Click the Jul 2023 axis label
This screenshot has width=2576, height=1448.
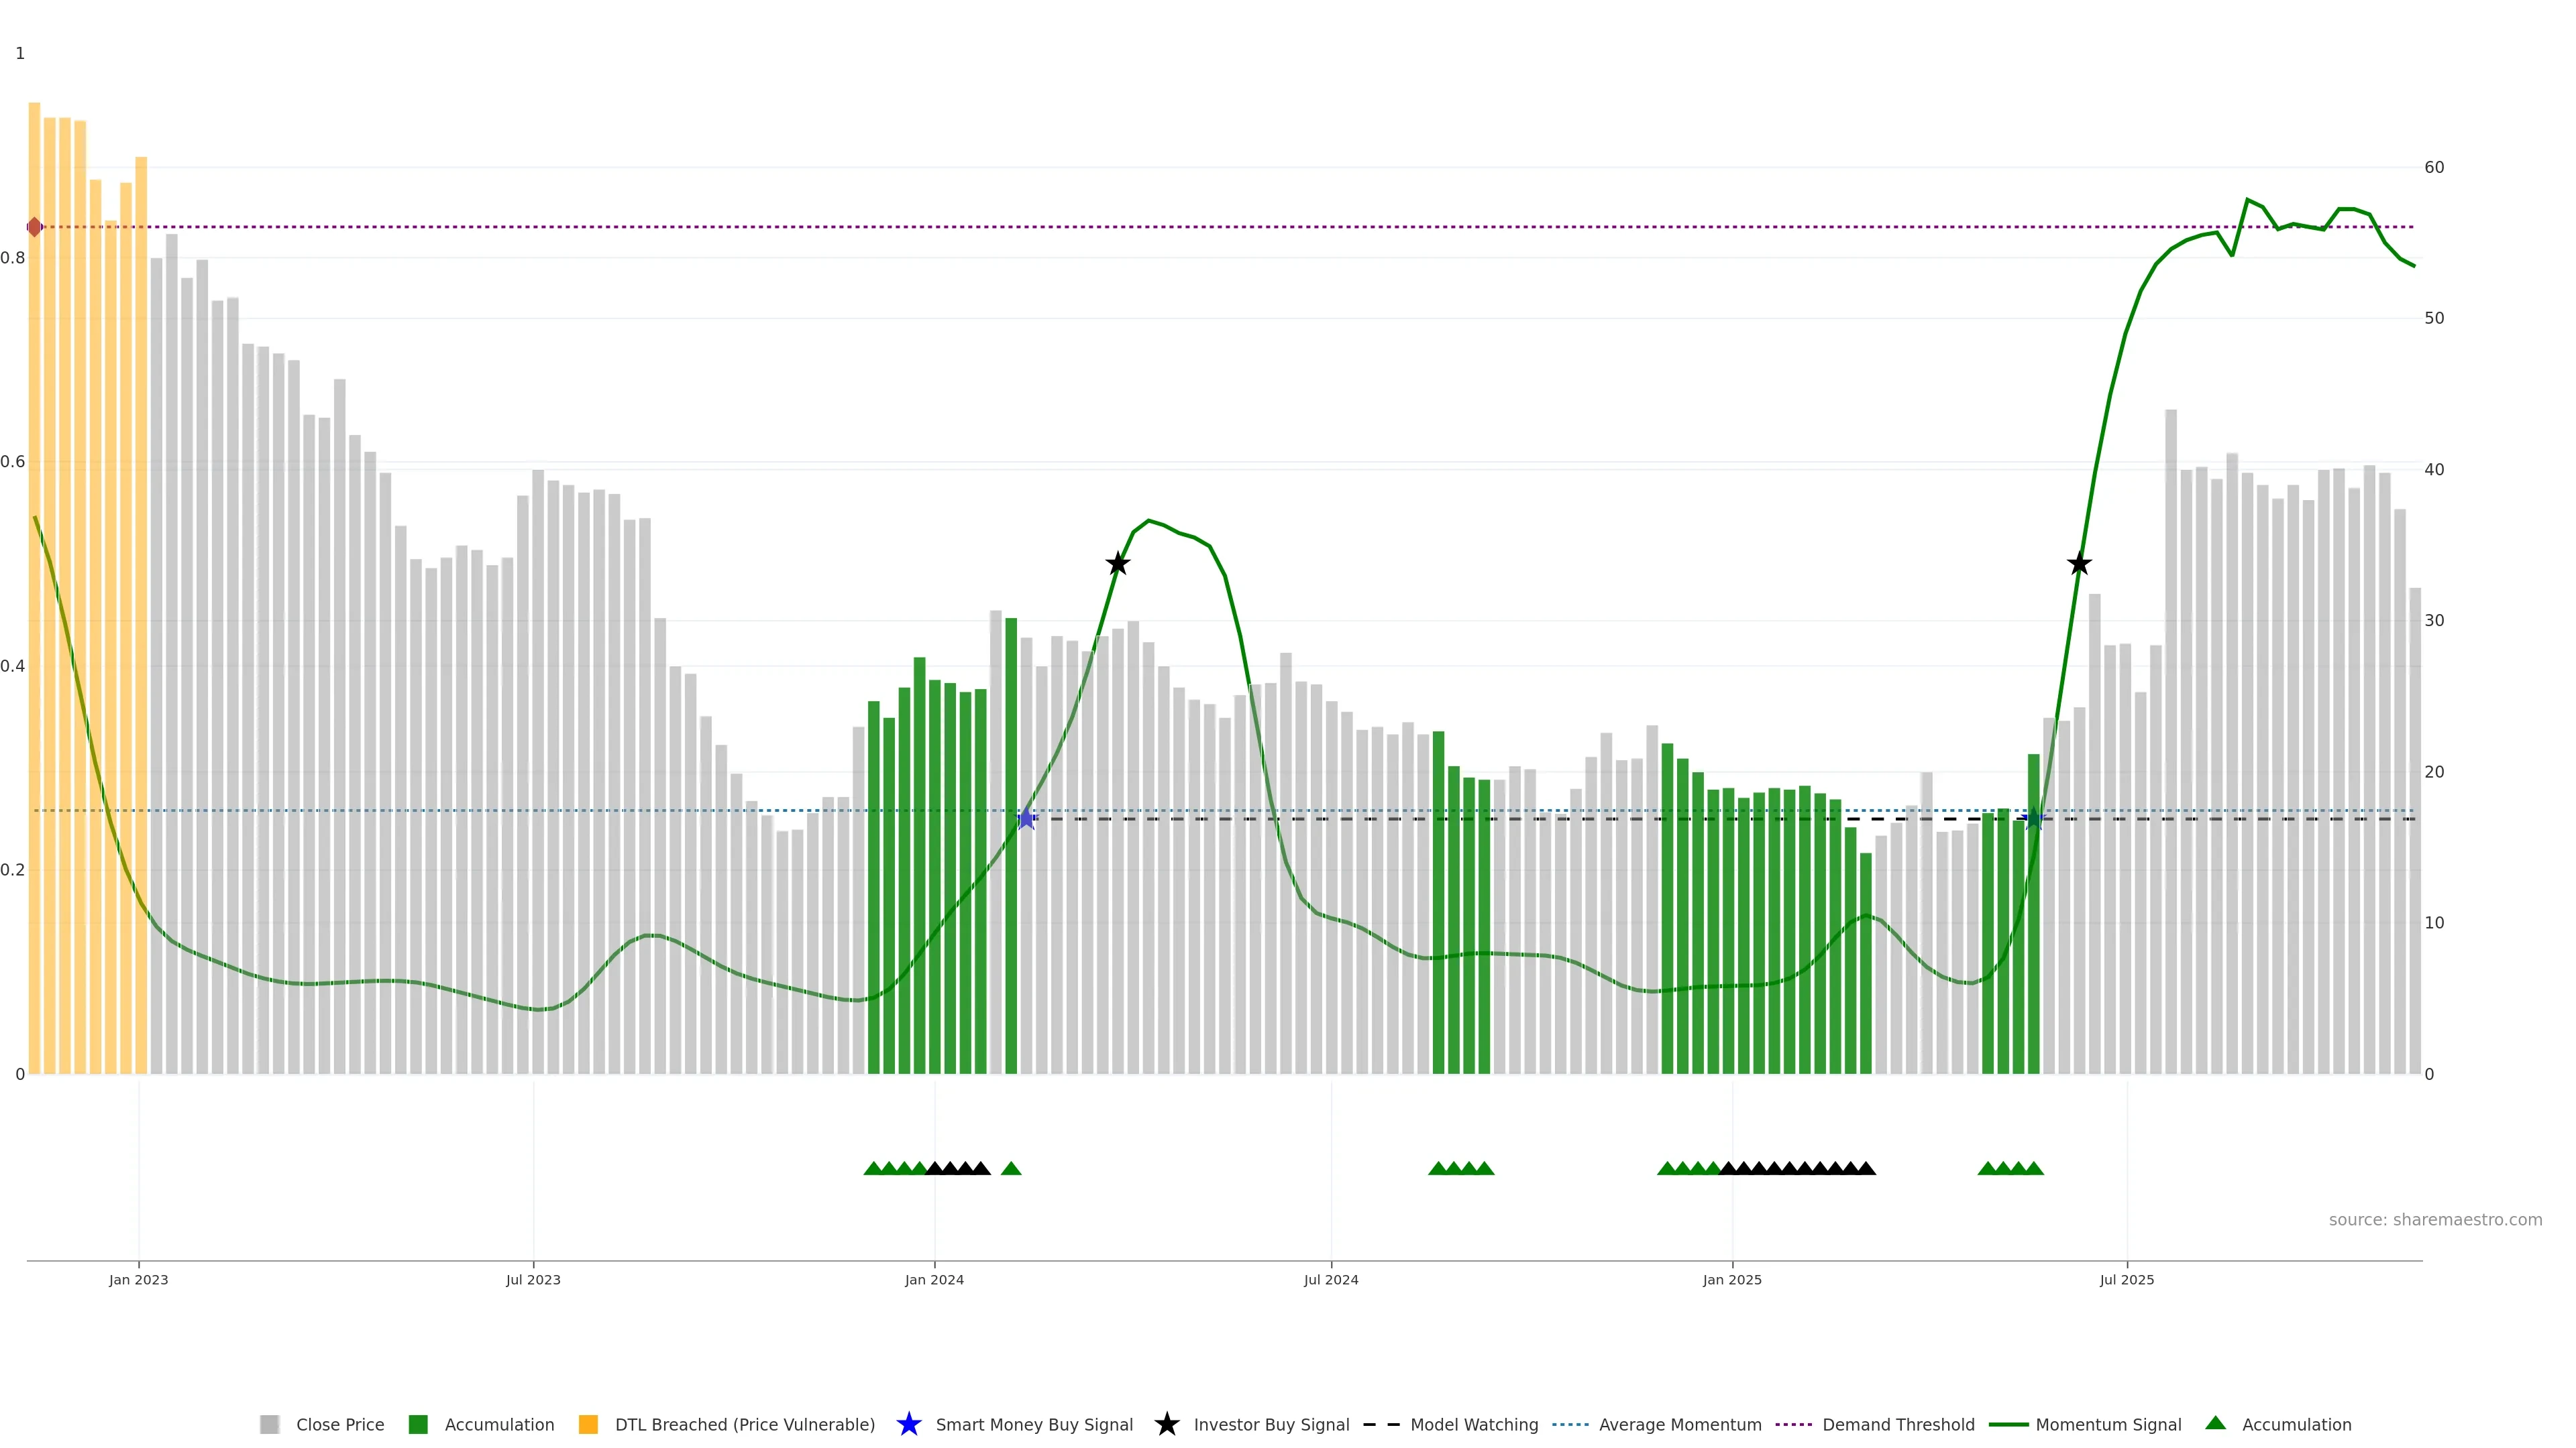point(533,1279)
